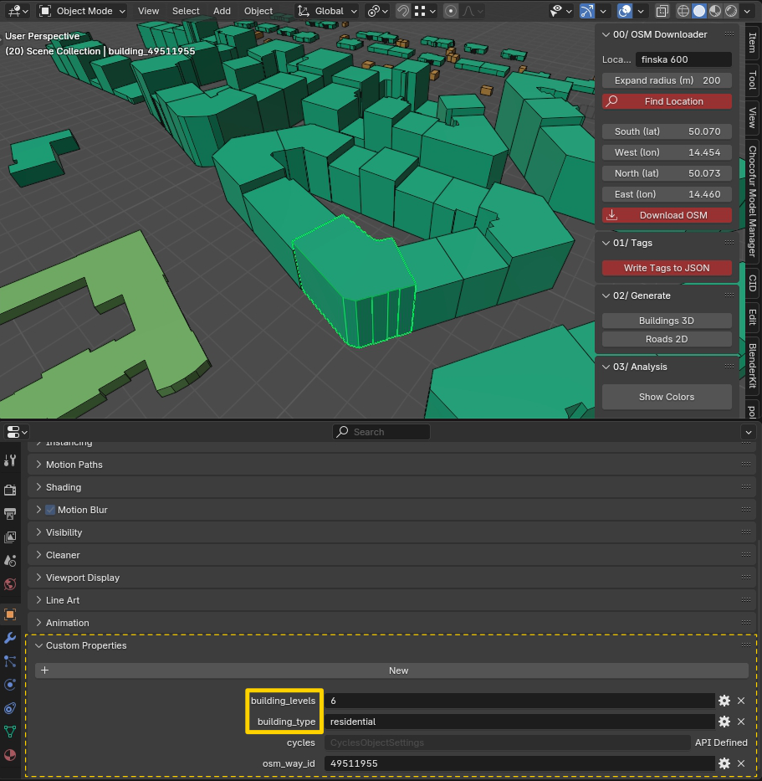Image resolution: width=762 pixels, height=781 pixels.
Task: Click the gear icon beside building_levels
Action: [x=724, y=701]
